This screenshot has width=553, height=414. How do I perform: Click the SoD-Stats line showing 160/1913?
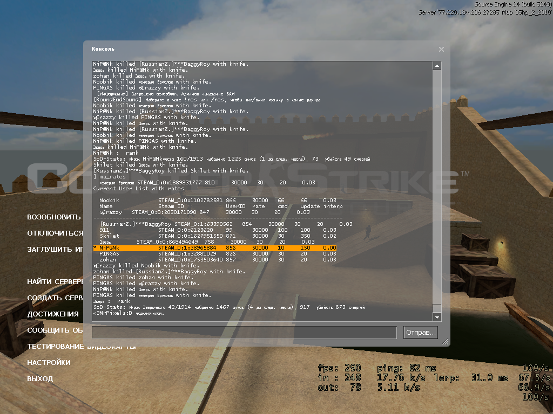point(232,159)
